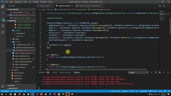Open empleado.ts in the file tree
Screen dimensions: 171x96
click(21, 33)
